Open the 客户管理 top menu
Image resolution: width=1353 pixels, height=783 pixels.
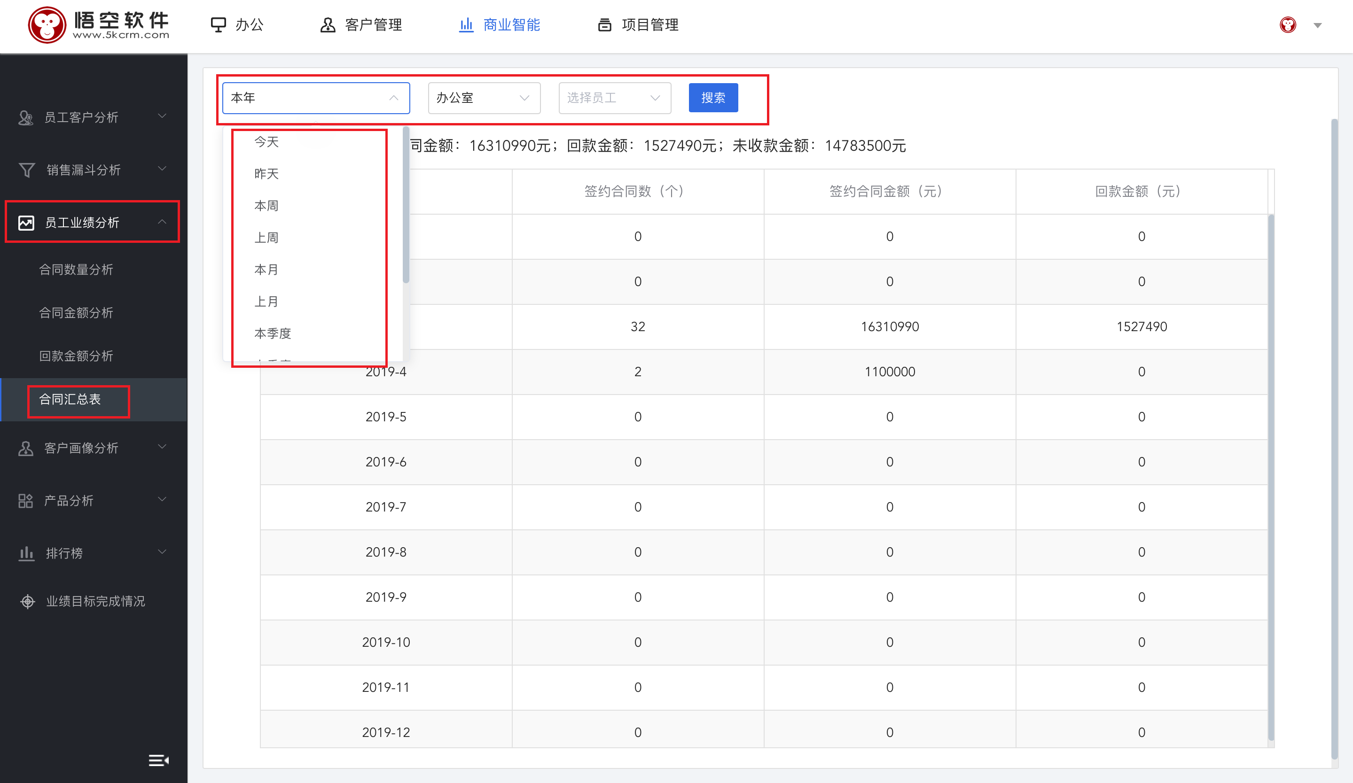click(x=361, y=25)
